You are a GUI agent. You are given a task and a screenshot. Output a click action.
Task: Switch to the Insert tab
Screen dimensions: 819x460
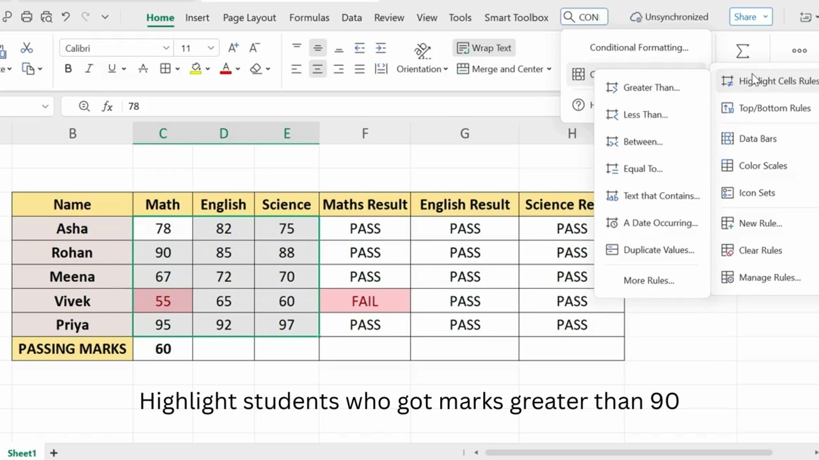click(197, 17)
